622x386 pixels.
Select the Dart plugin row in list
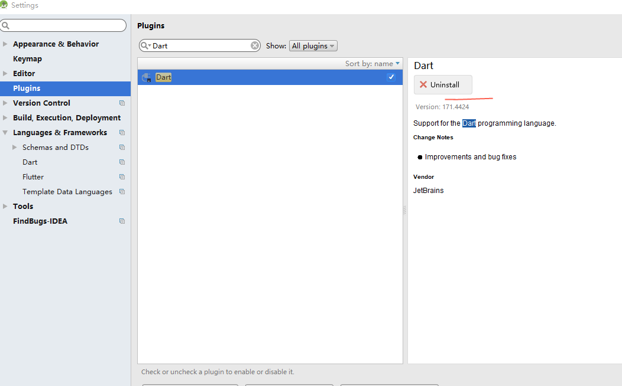click(x=270, y=77)
